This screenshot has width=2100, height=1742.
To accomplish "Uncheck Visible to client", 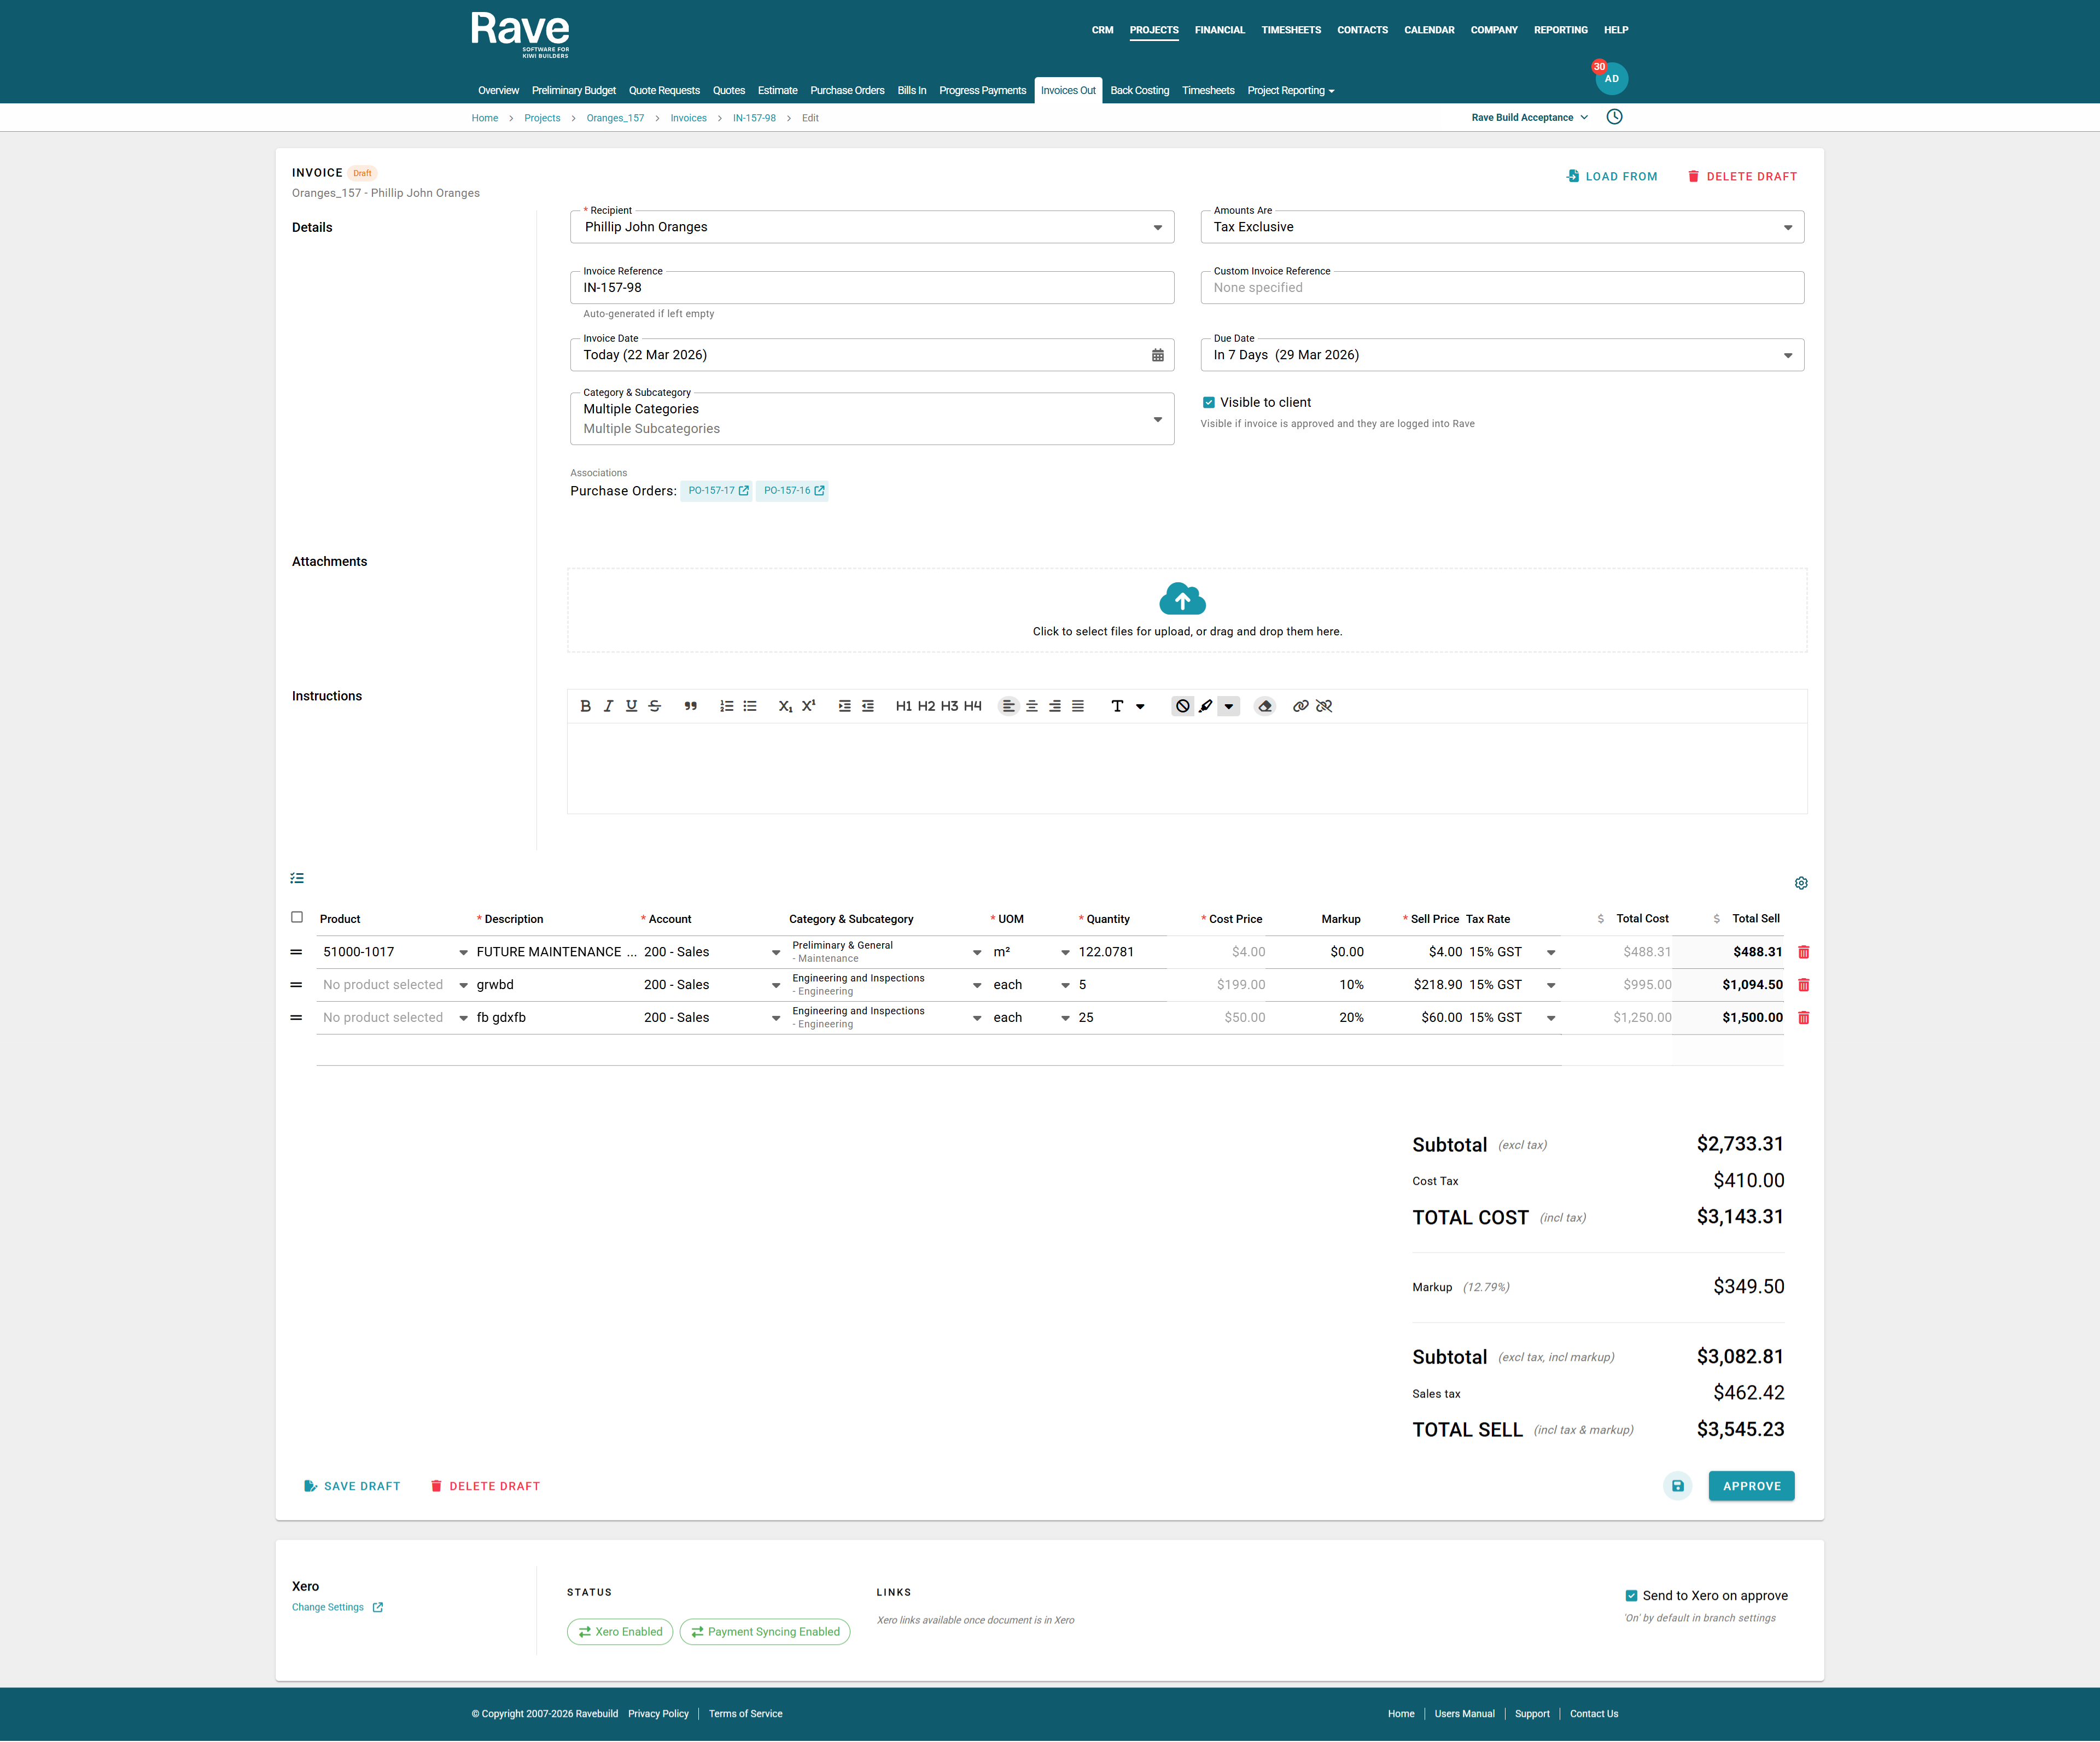I will [x=1208, y=402].
